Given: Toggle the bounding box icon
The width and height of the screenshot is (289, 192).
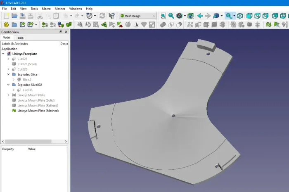Looking at the screenshot, I should (x=190, y=16).
